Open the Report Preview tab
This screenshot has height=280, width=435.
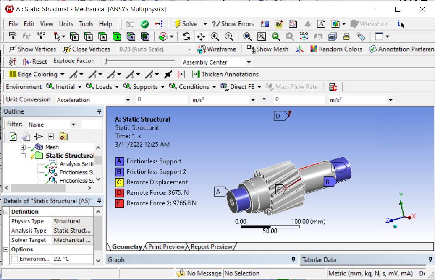[x=211, y=246]
